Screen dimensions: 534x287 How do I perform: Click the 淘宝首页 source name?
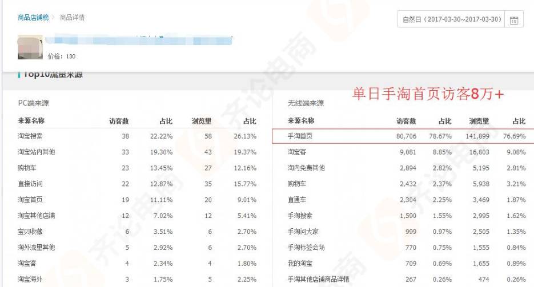click(x=30, y=200)
